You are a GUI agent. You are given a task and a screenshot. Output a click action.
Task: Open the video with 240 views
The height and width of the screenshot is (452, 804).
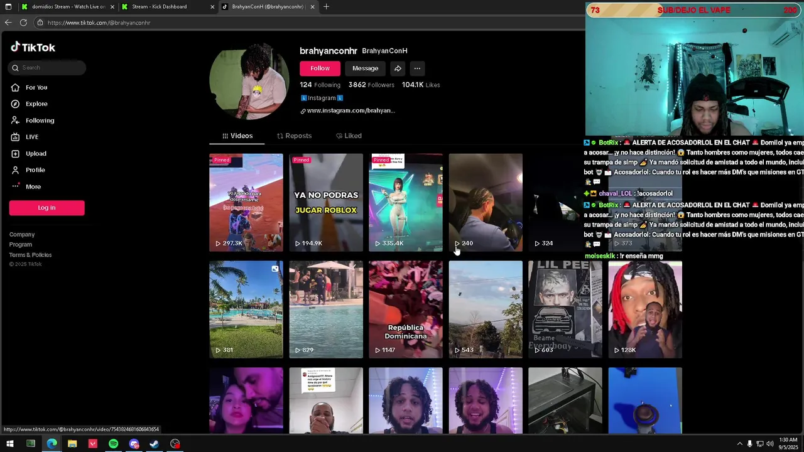click(486, 202)
